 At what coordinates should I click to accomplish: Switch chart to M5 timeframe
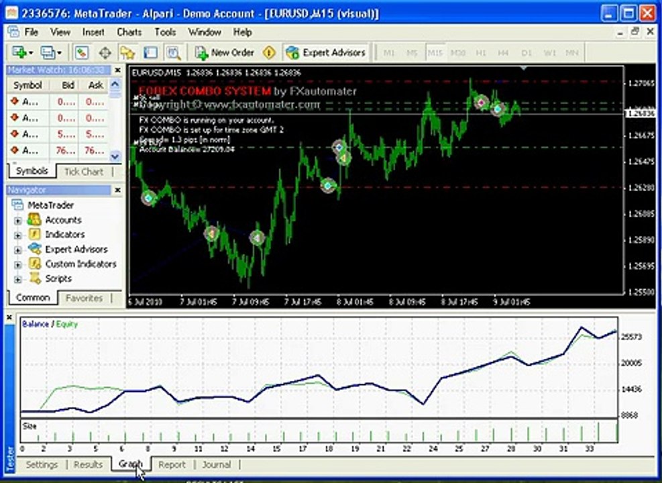pyautogui.click(x=412, y=53)
